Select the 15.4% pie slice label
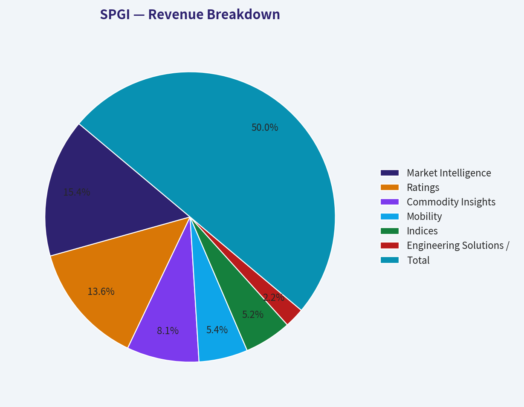Image resolution: width=524 pixels, height=407 pixels. pyautogui.click(x=77, y=192)
